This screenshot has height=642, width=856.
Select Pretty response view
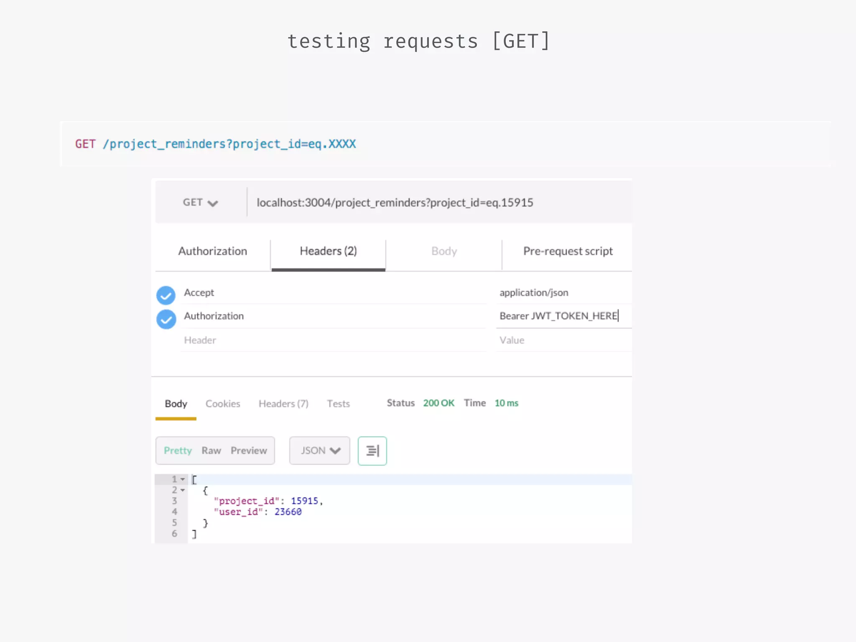click(178, 451)
